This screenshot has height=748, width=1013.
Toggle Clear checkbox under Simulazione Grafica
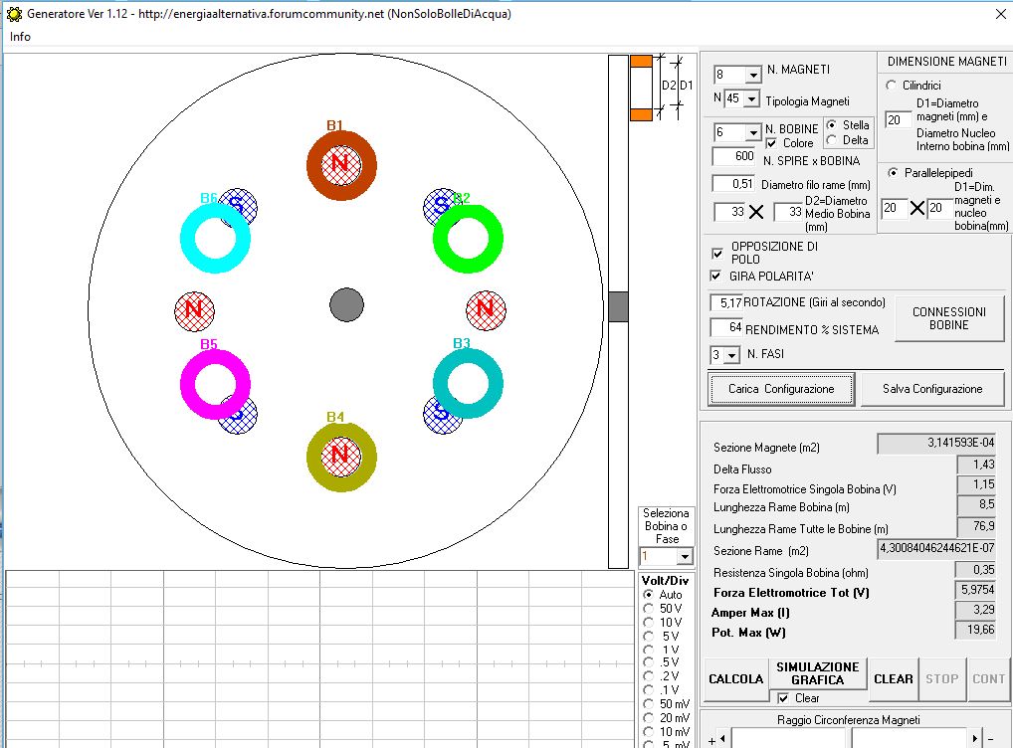pyautogui.click(x=783, y=698)
